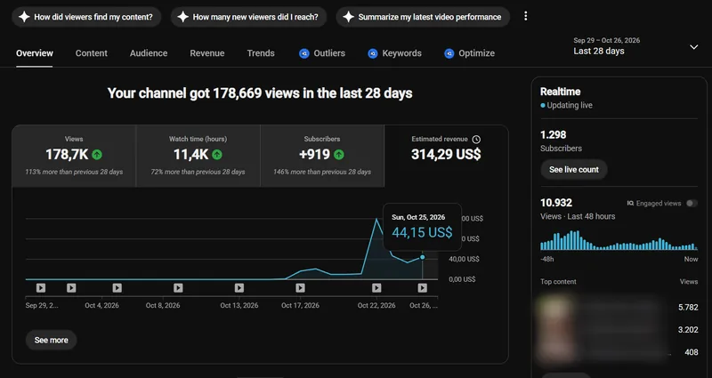Click the sparkle icon beside 'Summarize my latest video performance'
The height and width of the screenshot is (378, 712).
tap(348, 17)
